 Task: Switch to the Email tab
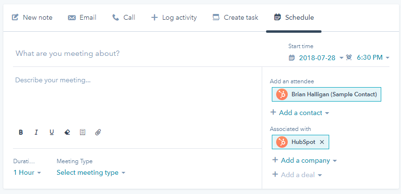82,18
